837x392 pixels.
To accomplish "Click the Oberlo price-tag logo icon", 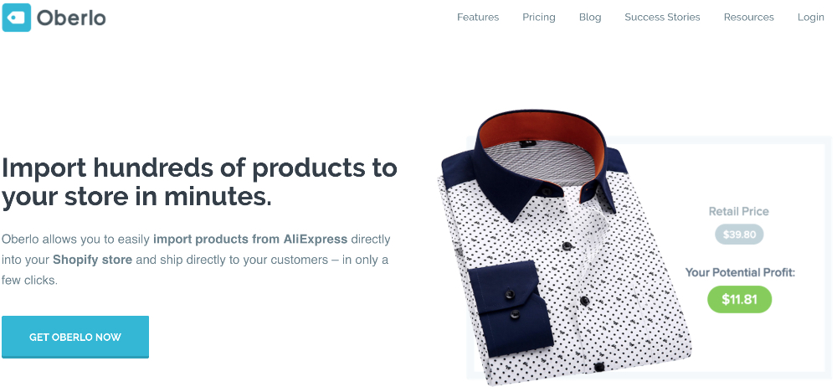I will [17, 18].
